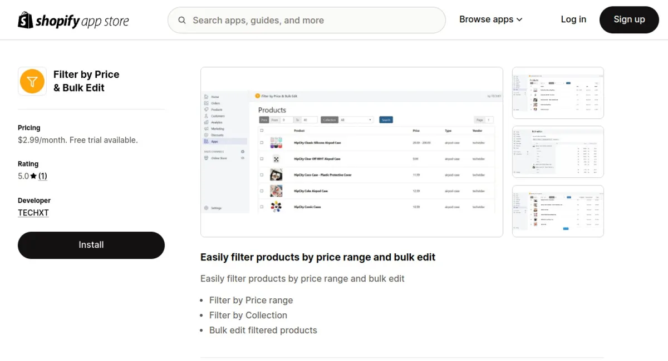Click the Apps icon in the sidebar

[x=206, y=142]
